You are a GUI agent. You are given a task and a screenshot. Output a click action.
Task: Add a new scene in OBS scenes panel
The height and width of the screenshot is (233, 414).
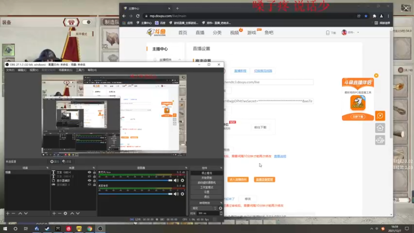(x=8, y=213)
